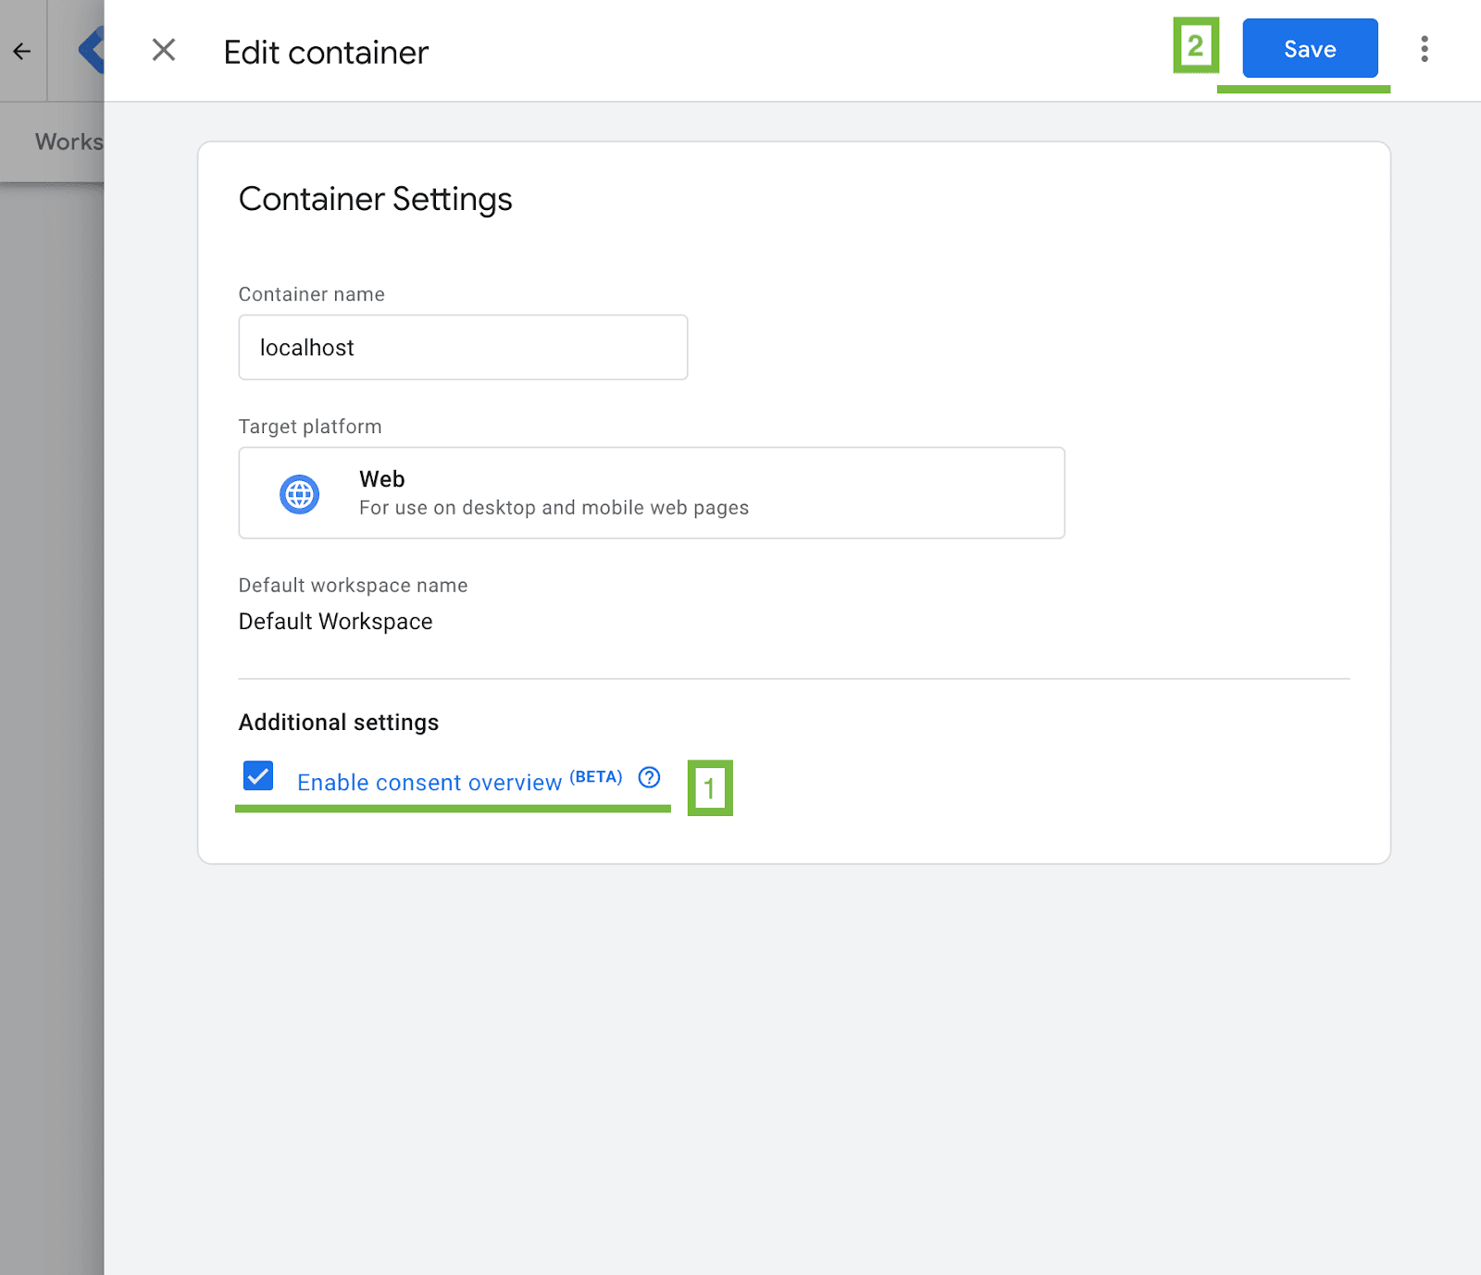Open the consent overview help tooltip

click(x=649, y=778)
